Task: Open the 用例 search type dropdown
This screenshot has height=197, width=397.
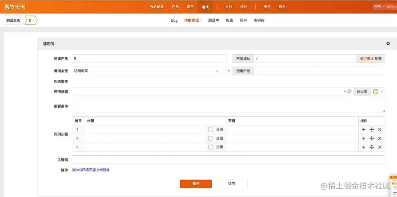Action: [379, 7]
